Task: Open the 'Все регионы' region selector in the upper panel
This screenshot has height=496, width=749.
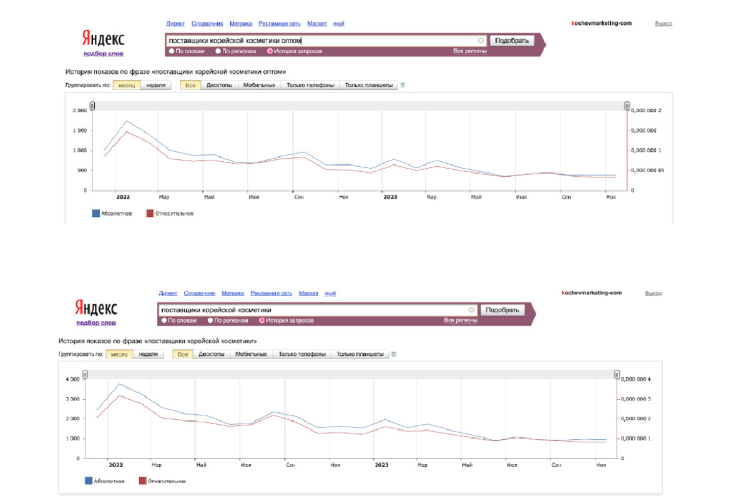Action: [469, 51]
